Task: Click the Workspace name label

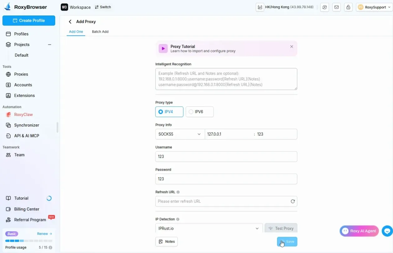Action: click(80, 7)
